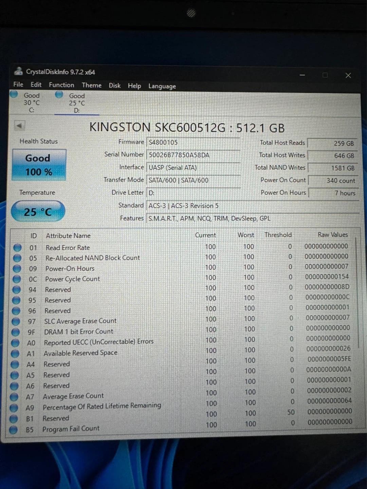Screen dimensions: 367x489
Task: Click status dot for SLC Average Erase Count
Action: point(16,321)
